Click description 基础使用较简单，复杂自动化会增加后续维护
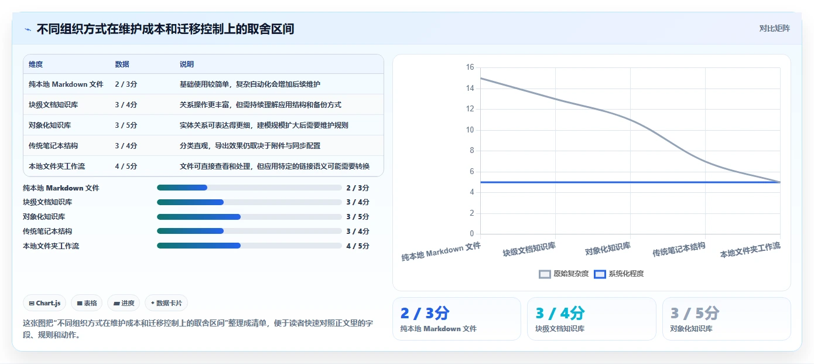 click(250, 84)
